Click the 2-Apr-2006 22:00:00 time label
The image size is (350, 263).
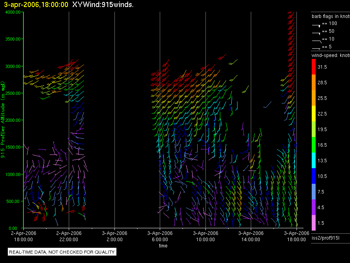[69, 236]
